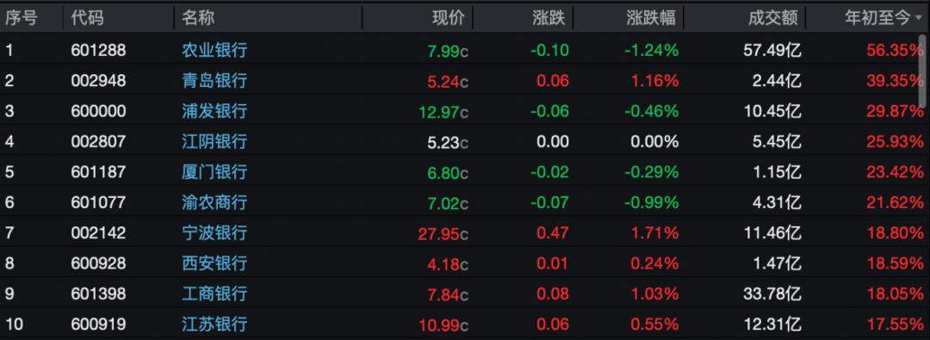
Task: Sort by the 名称 column header
Action: tap(198, 18)
